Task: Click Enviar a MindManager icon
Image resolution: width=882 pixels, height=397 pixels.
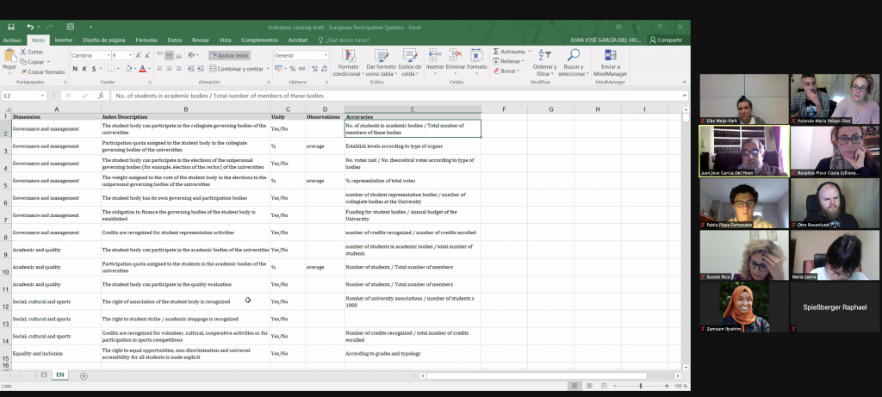Action: coord(610,56)
